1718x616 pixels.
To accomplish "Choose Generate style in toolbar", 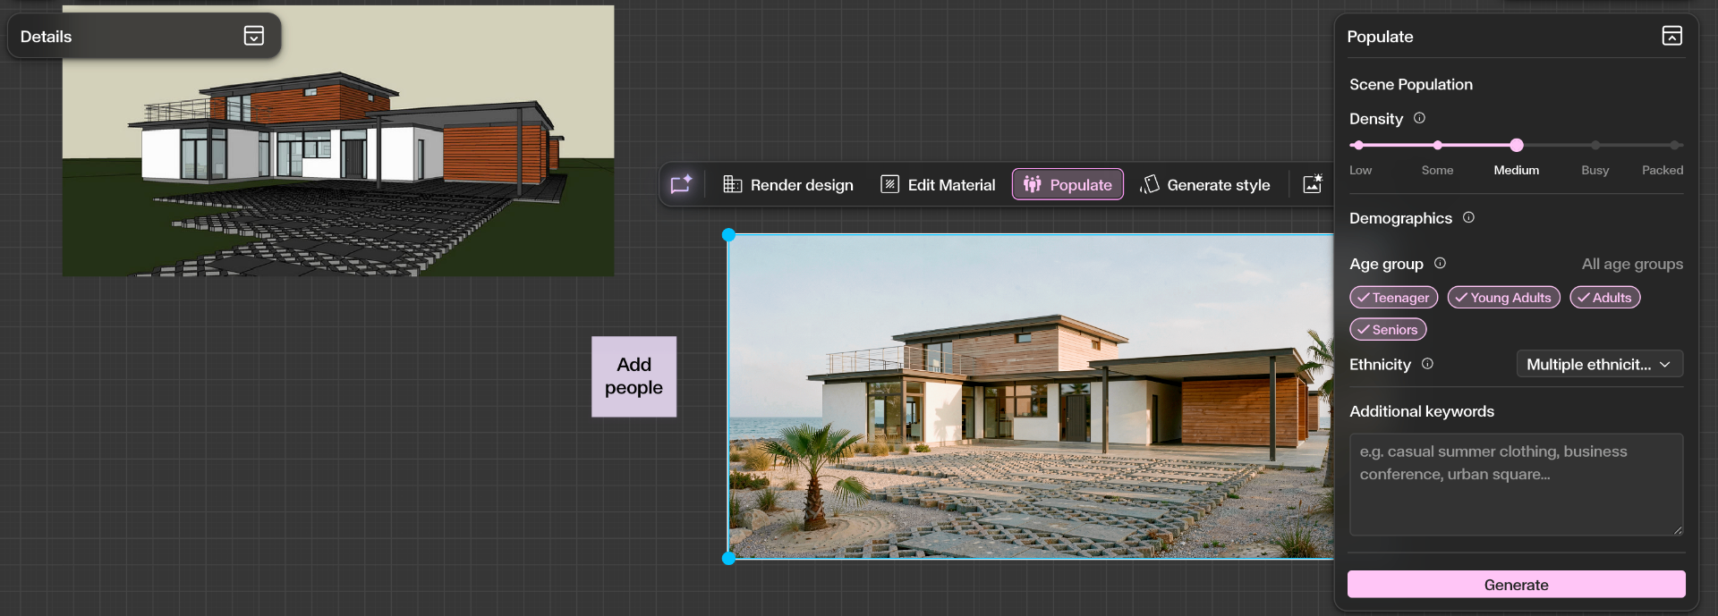I will click(x=1205, y=185).
